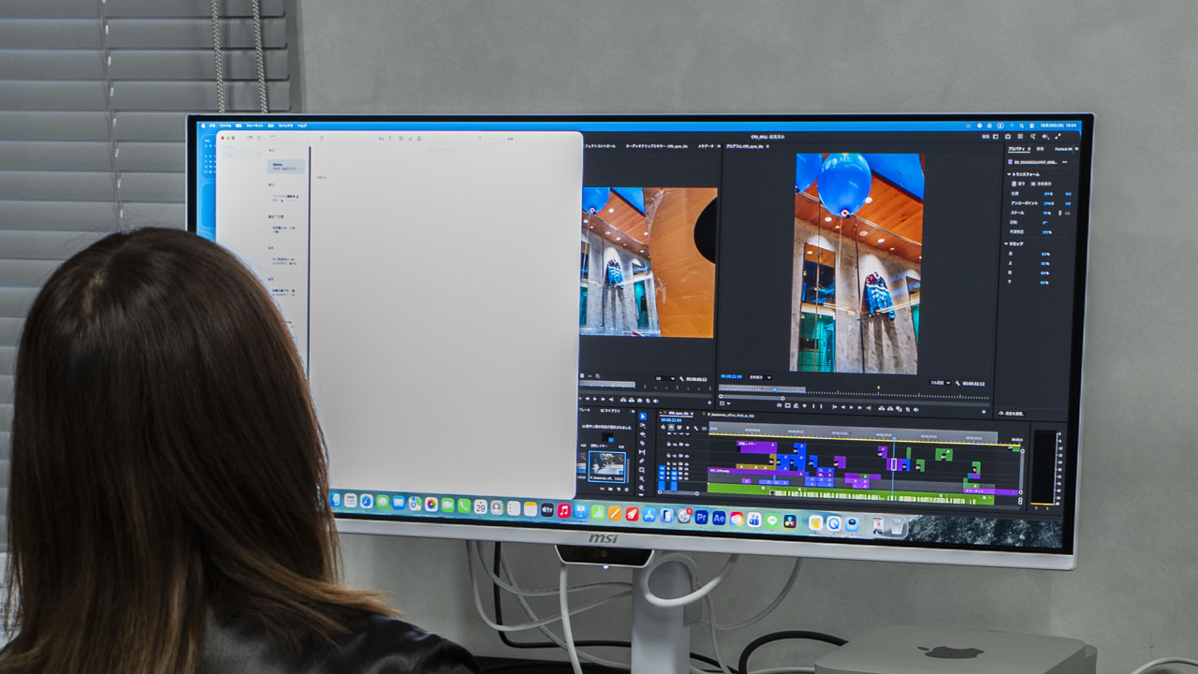Switch to プロパティ tab
This screenshot has height=674, width=1198.
click(x=1018, y=149)
